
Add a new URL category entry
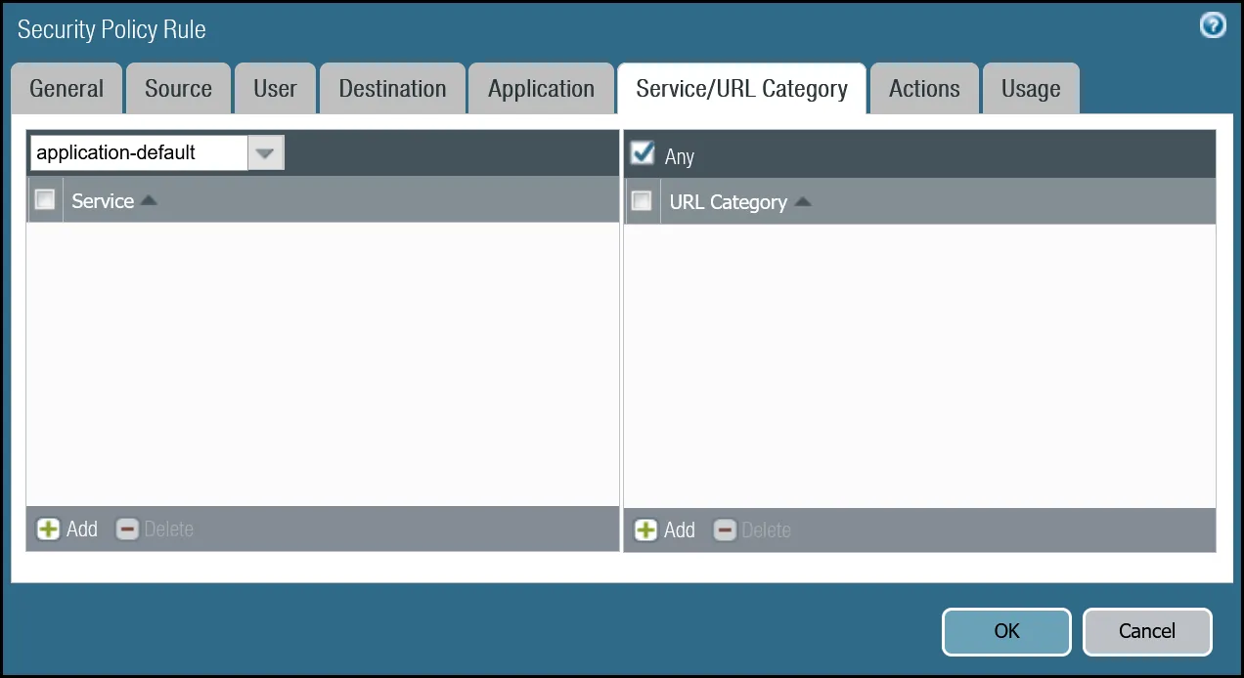[x=664, y=530]
